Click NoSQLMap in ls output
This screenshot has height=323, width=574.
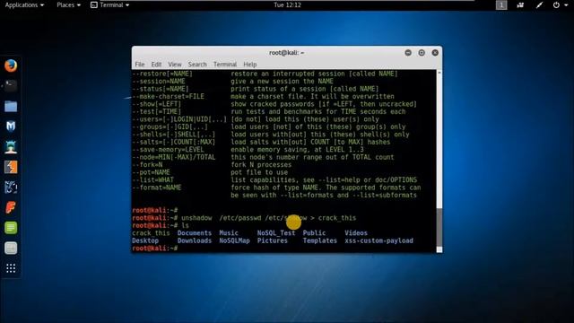[x=234, y=240]
